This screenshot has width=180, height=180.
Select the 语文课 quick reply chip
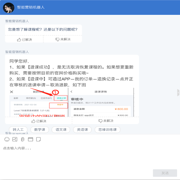(x=61, y=130)
